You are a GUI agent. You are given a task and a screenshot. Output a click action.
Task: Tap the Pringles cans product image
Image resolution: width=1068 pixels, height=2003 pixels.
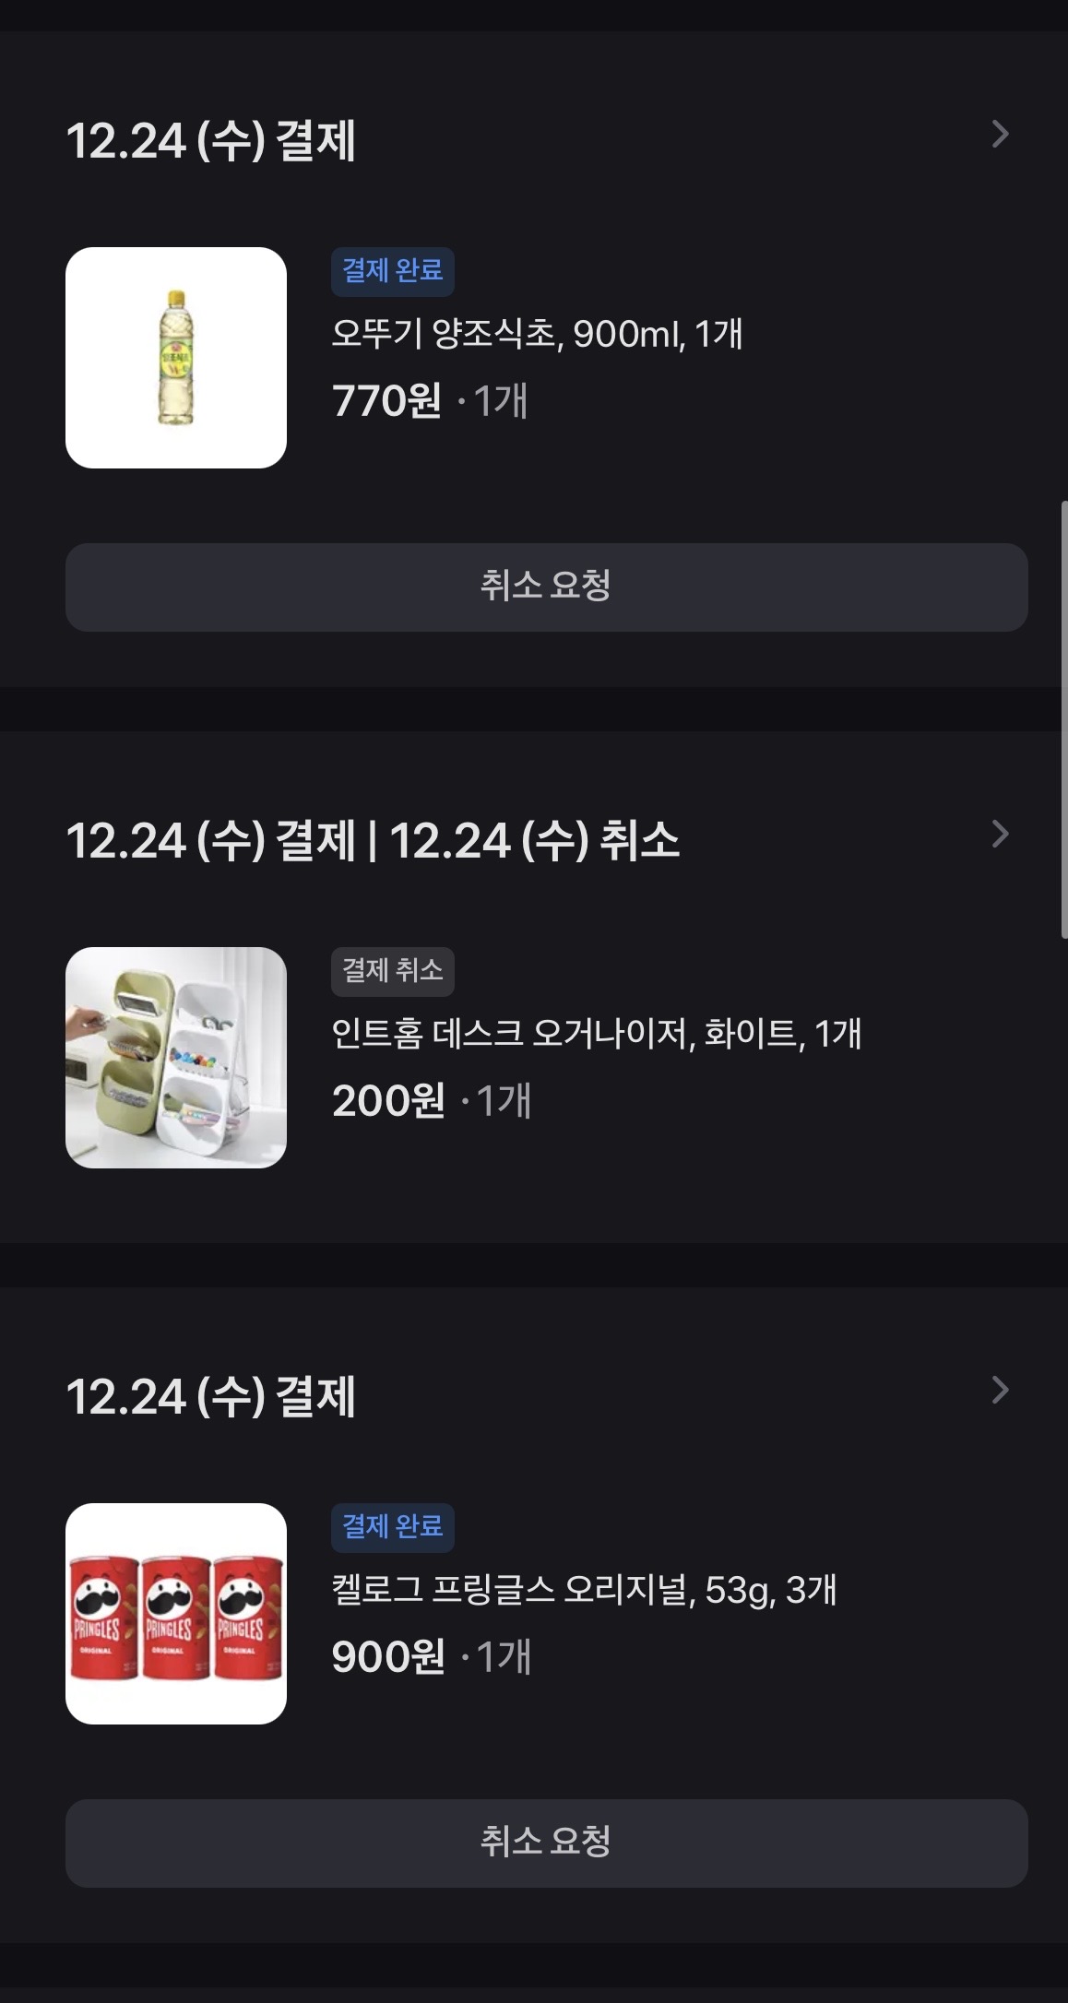[x=176, y=1614]
